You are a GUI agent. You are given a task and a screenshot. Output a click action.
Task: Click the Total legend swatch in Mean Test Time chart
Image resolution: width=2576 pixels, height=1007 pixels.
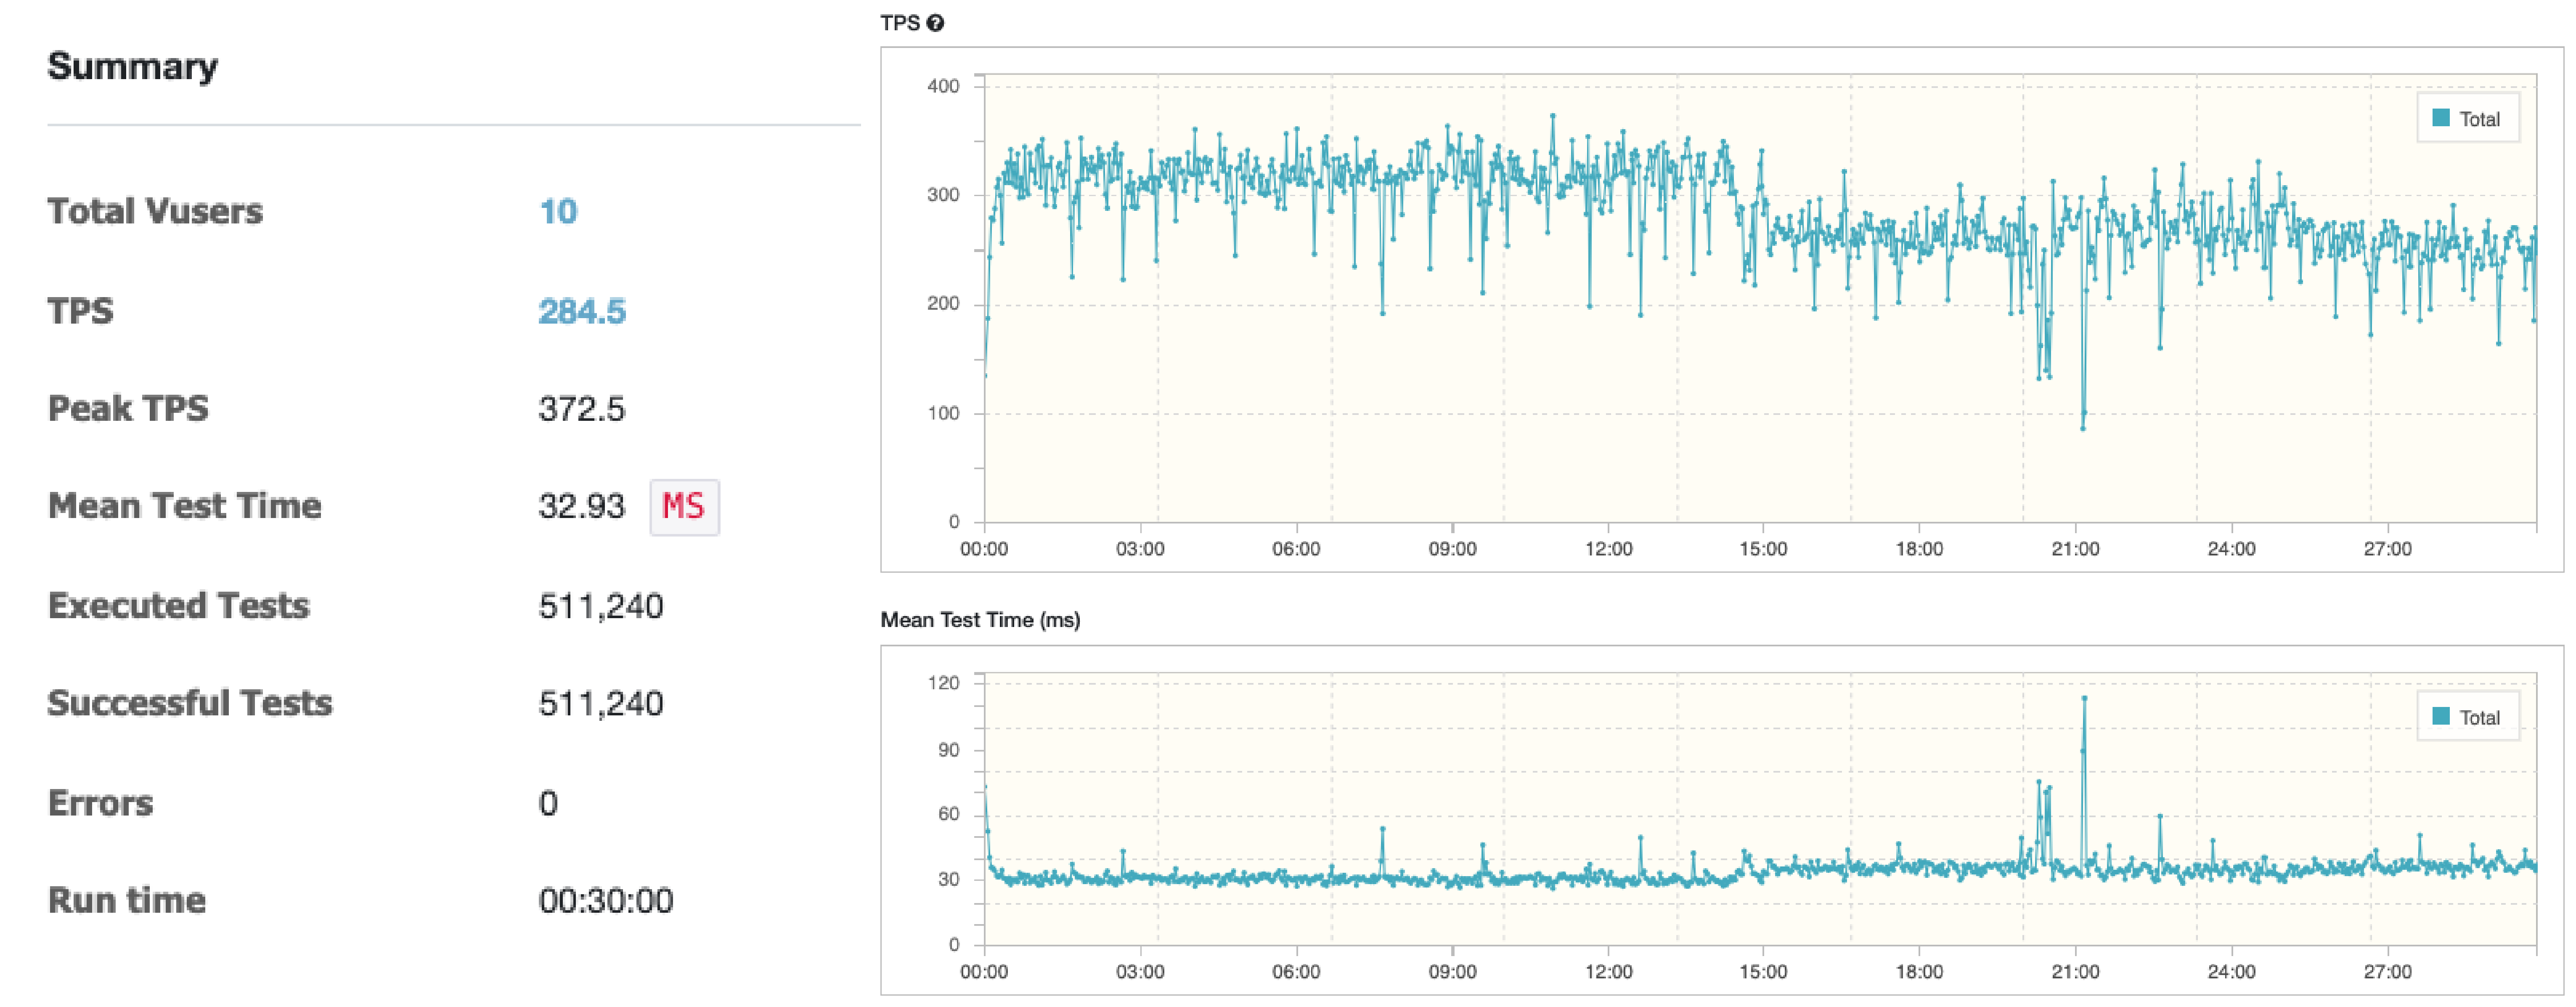pos(2441,716)
